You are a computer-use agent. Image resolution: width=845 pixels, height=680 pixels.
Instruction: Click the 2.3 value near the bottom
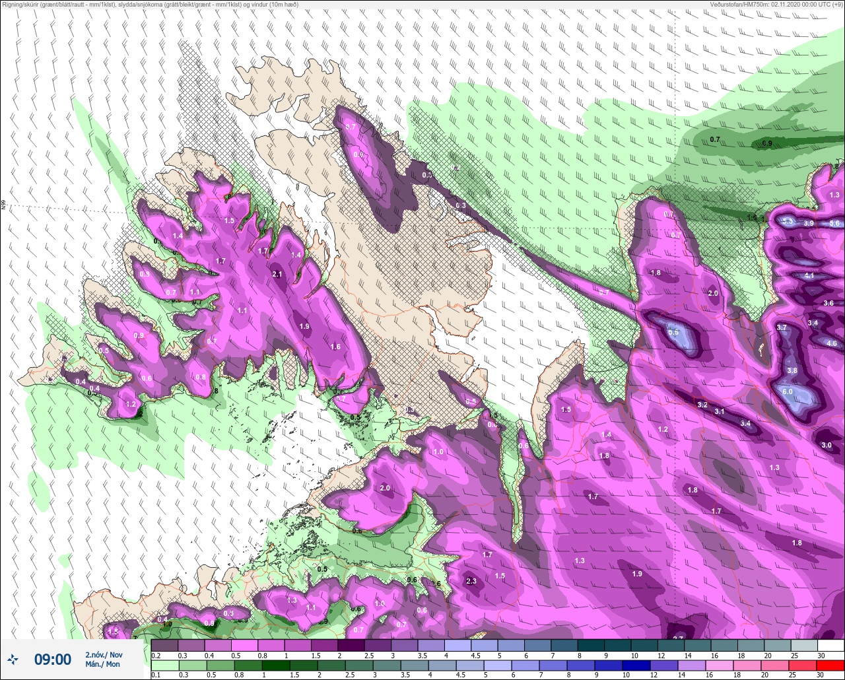click(471, 581)
